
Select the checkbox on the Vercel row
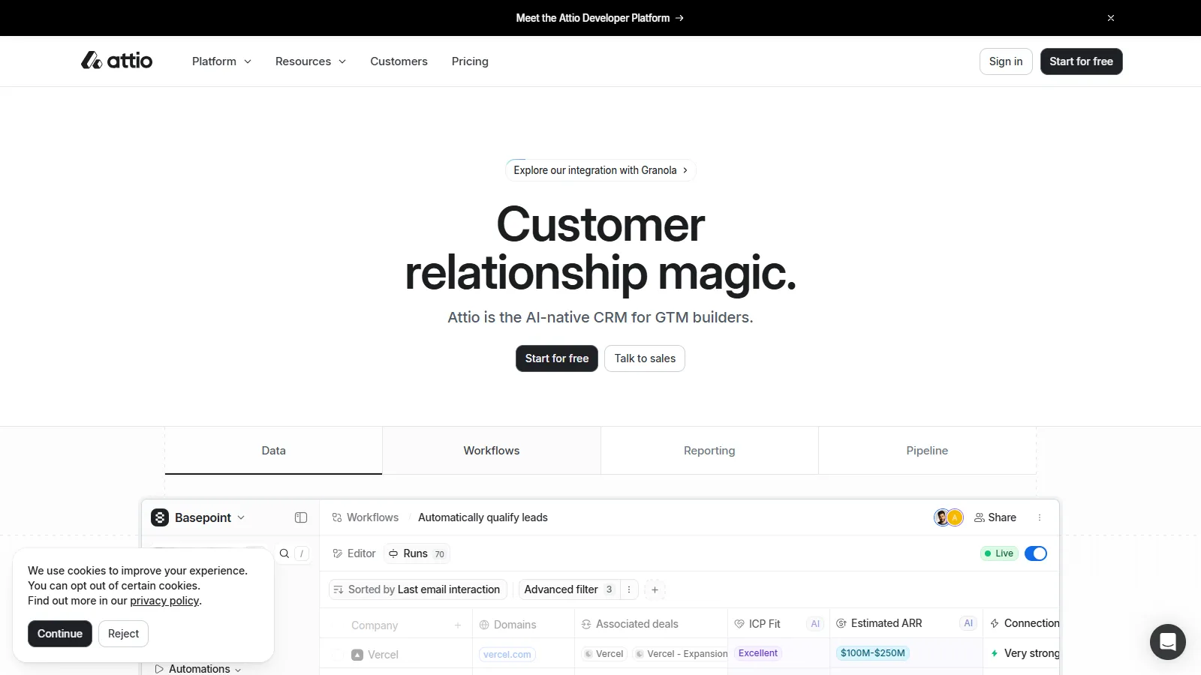pos(337,653)
